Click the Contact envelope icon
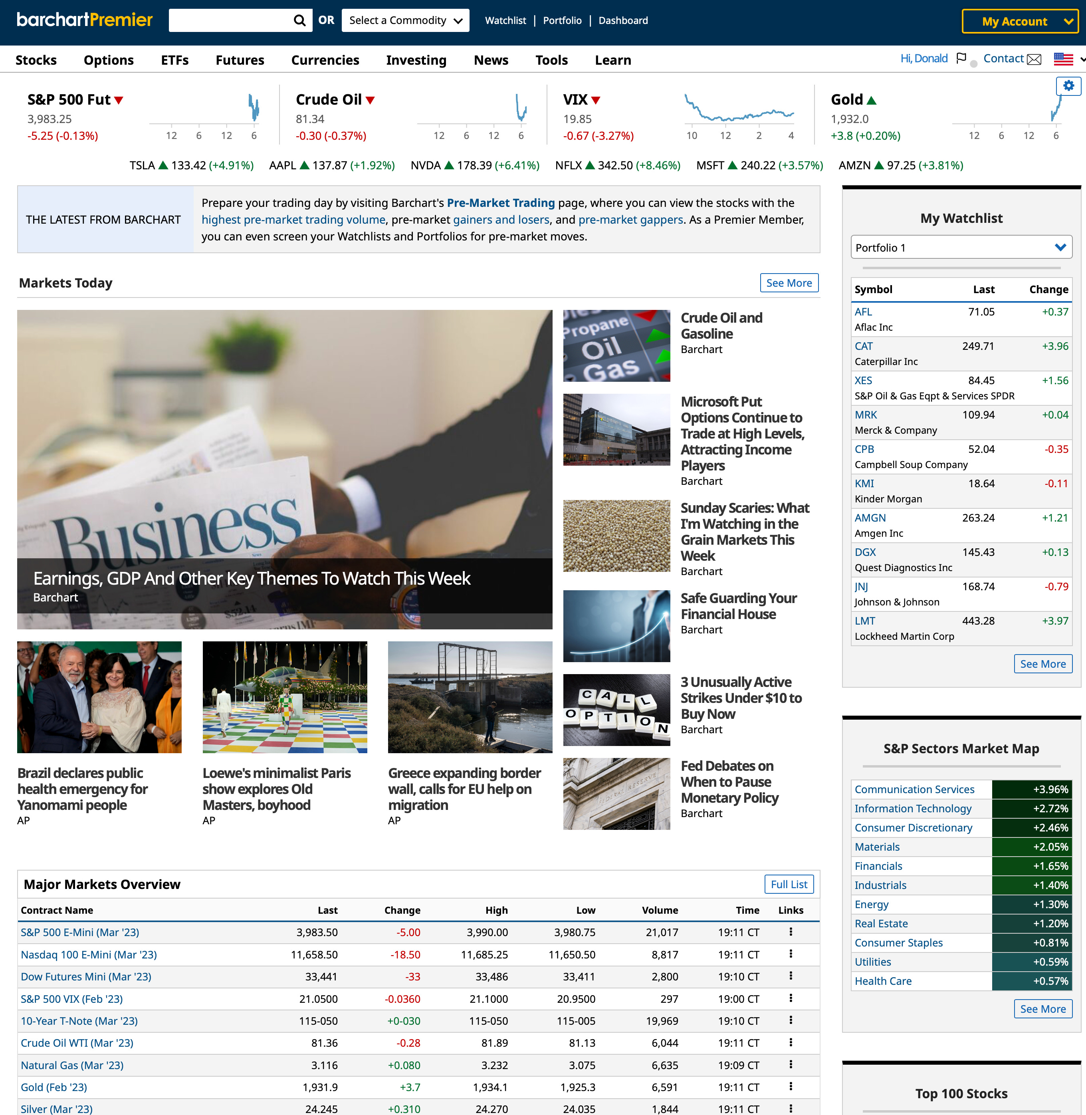Image resolution: width=1086 pixels, height=1115 pixels. 1034,60
